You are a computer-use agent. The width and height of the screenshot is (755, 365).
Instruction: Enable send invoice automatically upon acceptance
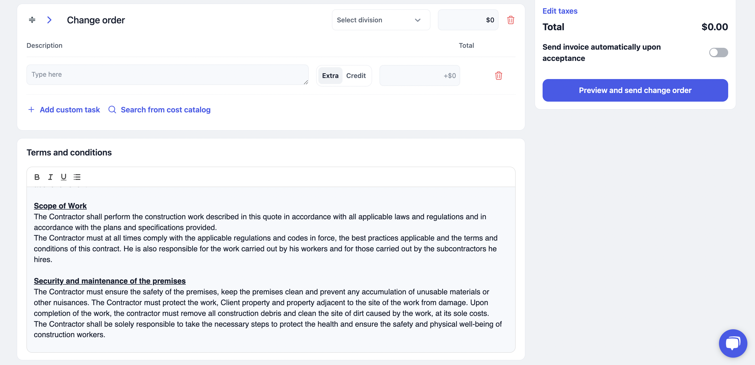[718, 53]
